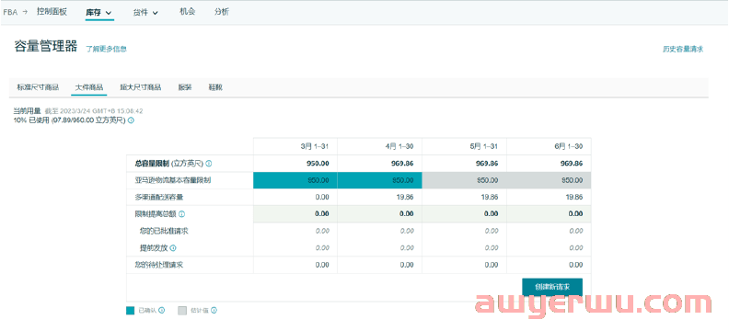Select the 大件商品 tab

(x=89, y=87)
